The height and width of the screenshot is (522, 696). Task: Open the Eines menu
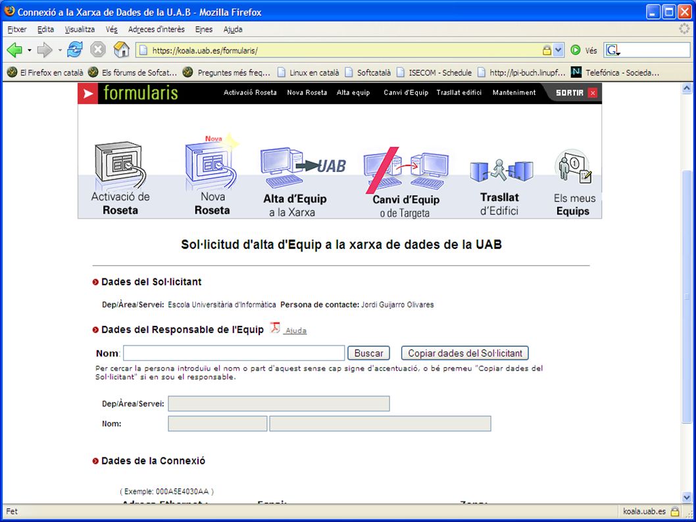[x=204, y=30]
